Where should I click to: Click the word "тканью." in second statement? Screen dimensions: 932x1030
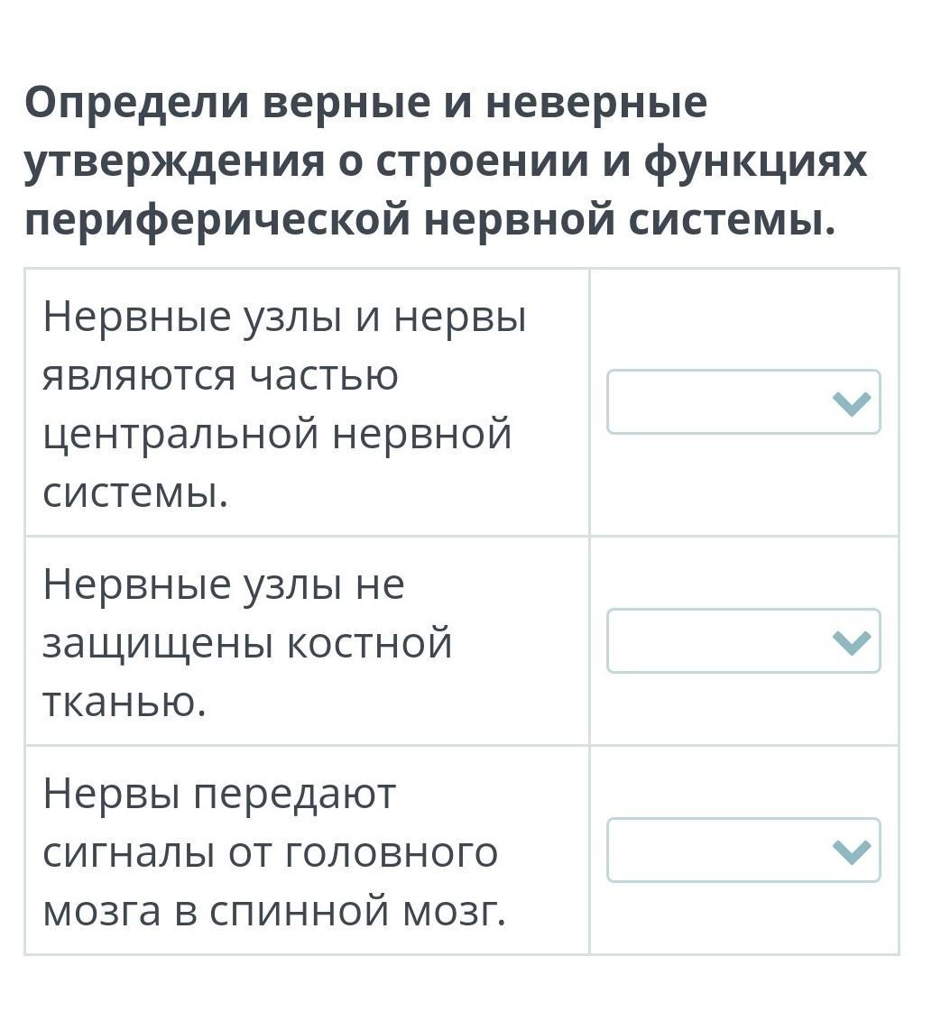[x=125, y=702]
